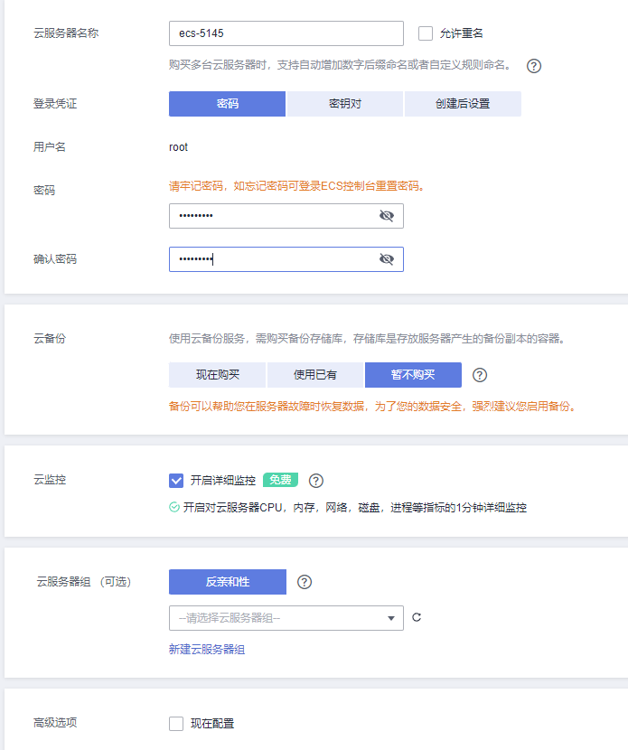Open the 云服务器组 selection dropdown
Viewport: 628px width, 750px height.
286,618
